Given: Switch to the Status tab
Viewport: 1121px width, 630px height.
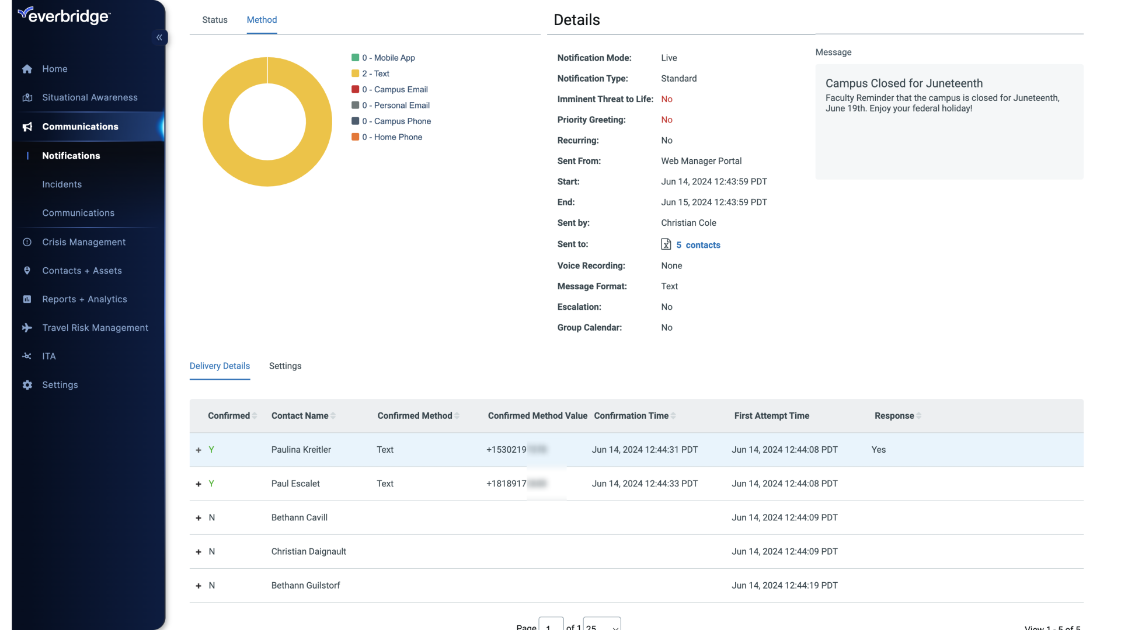Looking at the screenshot, I should coord(215,19).
